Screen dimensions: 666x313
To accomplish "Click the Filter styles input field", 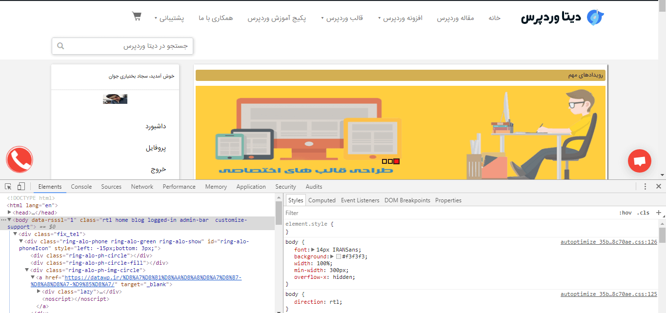I will tap(439, 213).
